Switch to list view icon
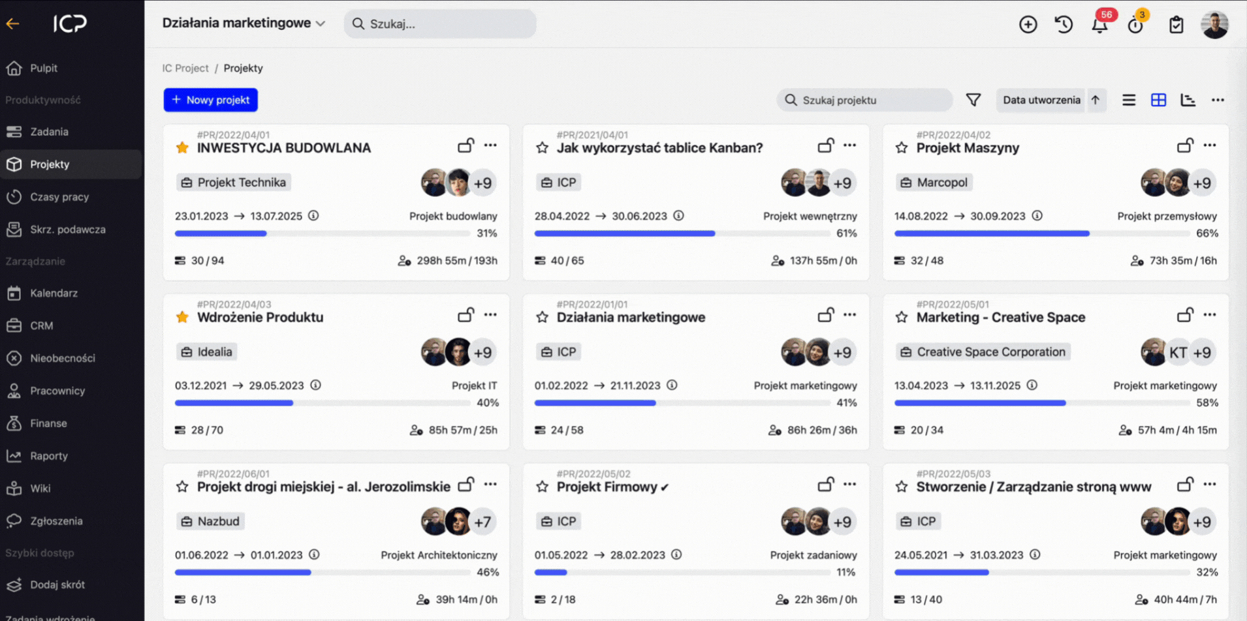Viewport: 1247px width, 621px height. pos(1129,100)
